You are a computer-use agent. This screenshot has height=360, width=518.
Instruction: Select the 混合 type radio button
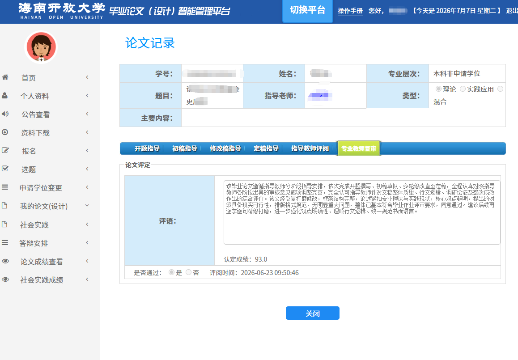(x=500, y=89)
